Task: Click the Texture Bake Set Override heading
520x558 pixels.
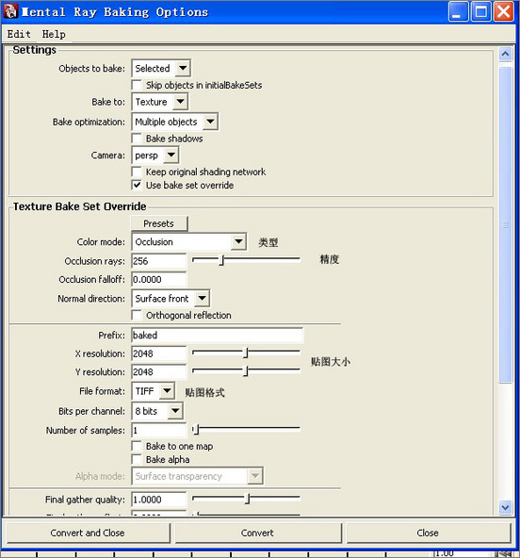Action: [80, 206]
